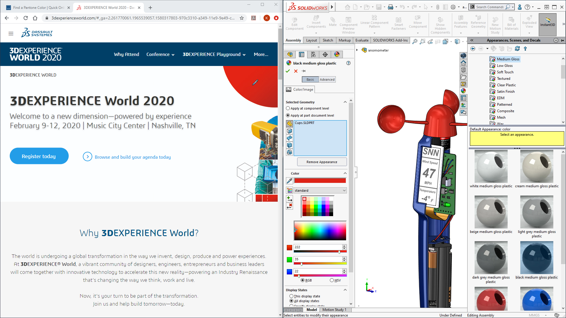Click the Remove Appearance button
Screen dimensions: 566x318
tap(322, 162)
